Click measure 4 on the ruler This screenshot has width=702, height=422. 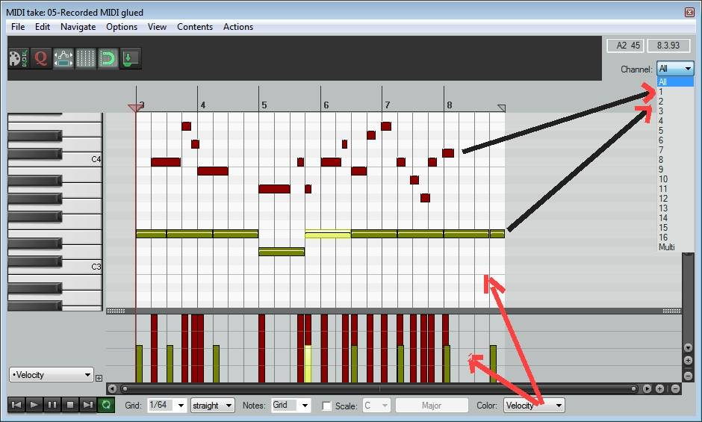coord(203,105)
